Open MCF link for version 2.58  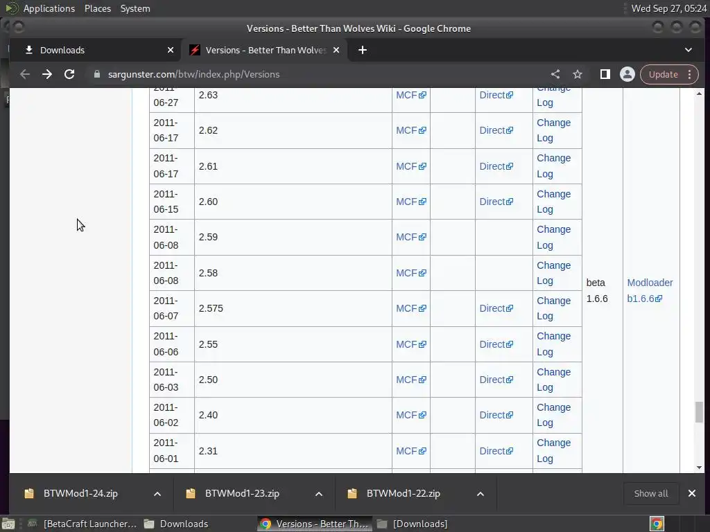pyautogui.click(x=410, y=273)
